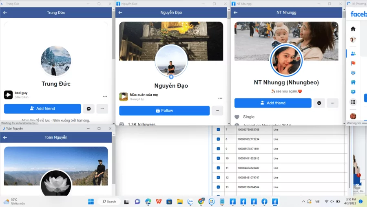Screen dimensions: 367x207
Task: Select UID 100081002773234 in row 8
Action: [249, 139]
